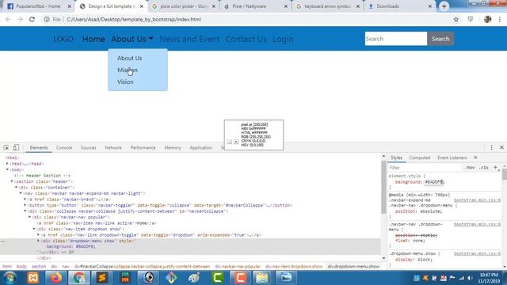This screenshot has width=507, height=285.
Task: Toggle the .cls class editor
Action: tap(484, 168)
